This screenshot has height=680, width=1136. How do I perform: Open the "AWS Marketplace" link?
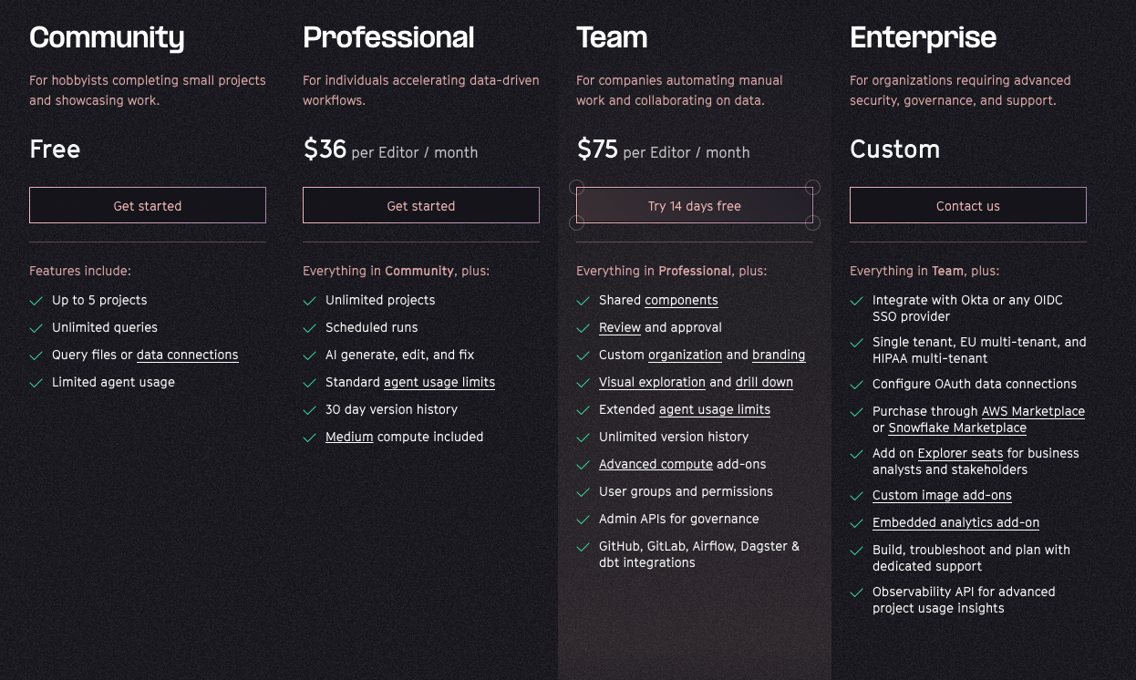pos(1033,411)
